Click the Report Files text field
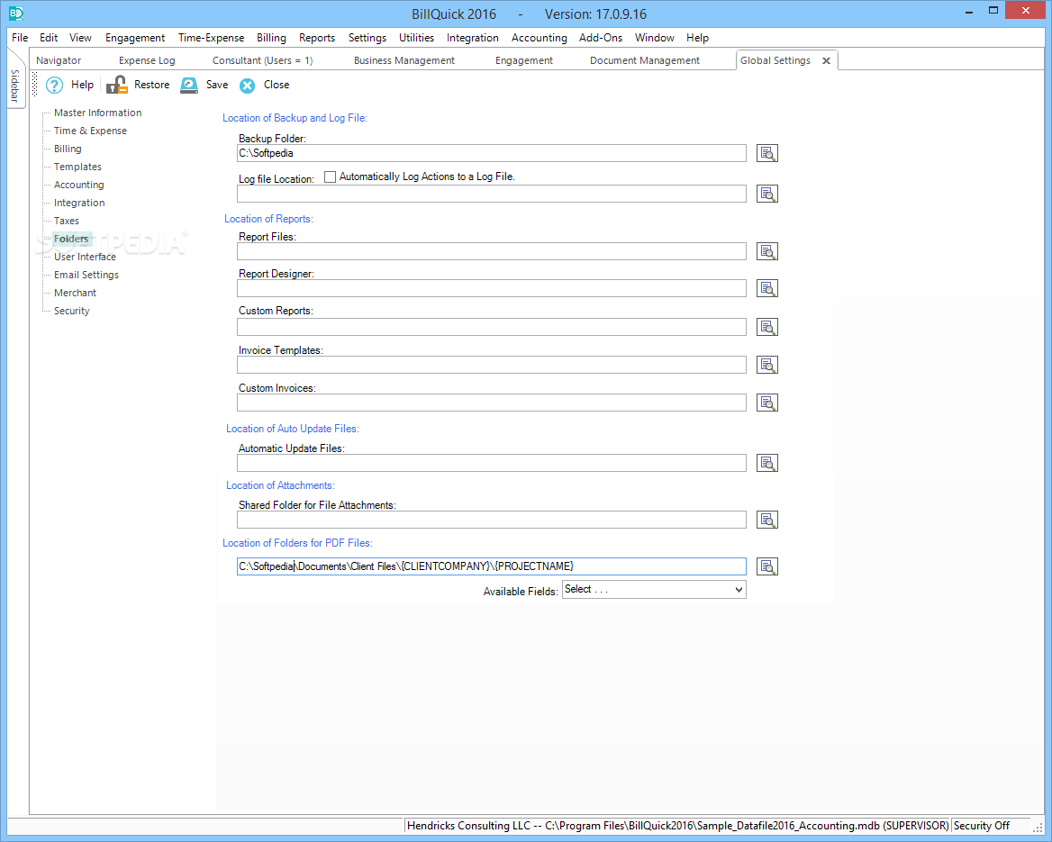The height and width of the screenshot is (842, 1052). click(x=491, y=251)
